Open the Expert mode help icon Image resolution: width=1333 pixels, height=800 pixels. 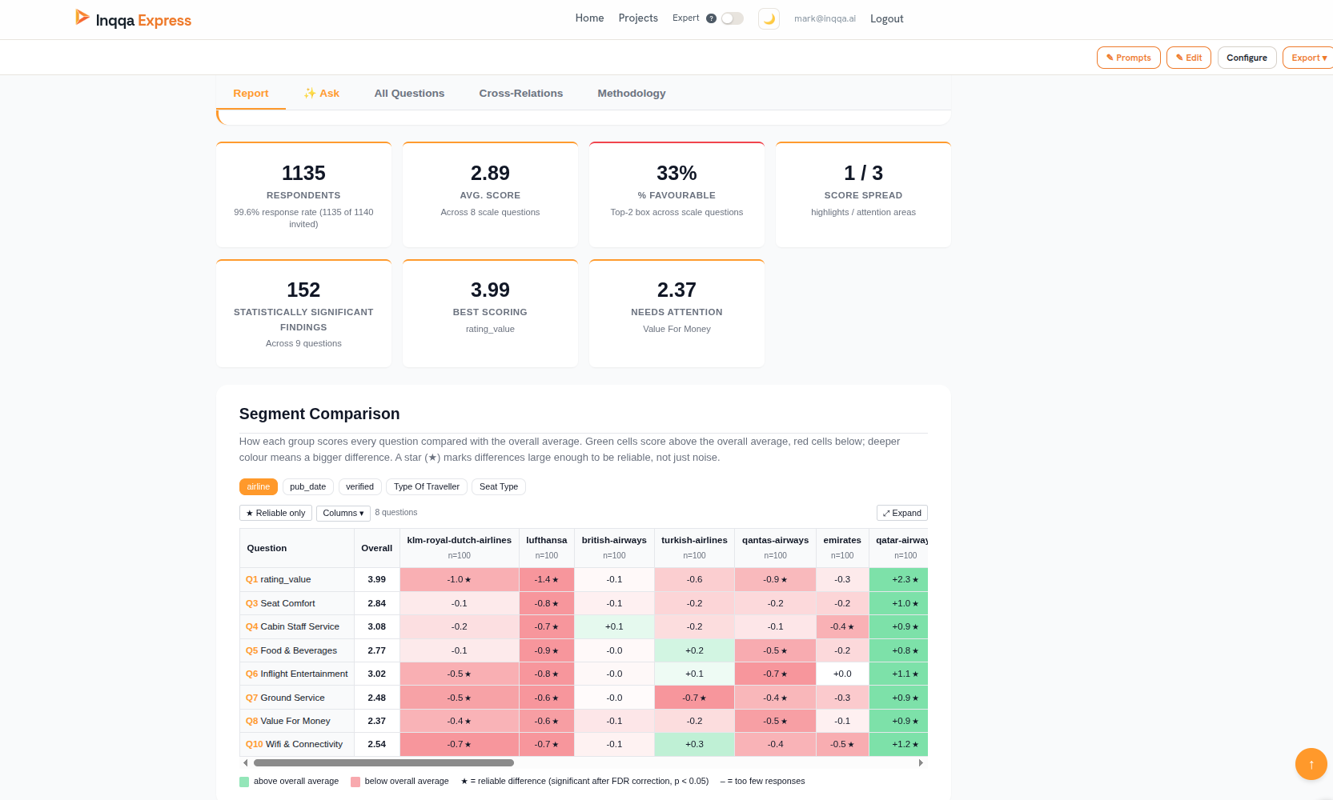tap(711, 18)
